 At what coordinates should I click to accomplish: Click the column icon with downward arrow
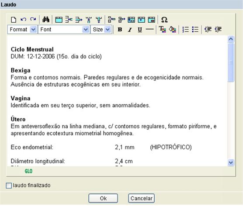click(99, 20)
